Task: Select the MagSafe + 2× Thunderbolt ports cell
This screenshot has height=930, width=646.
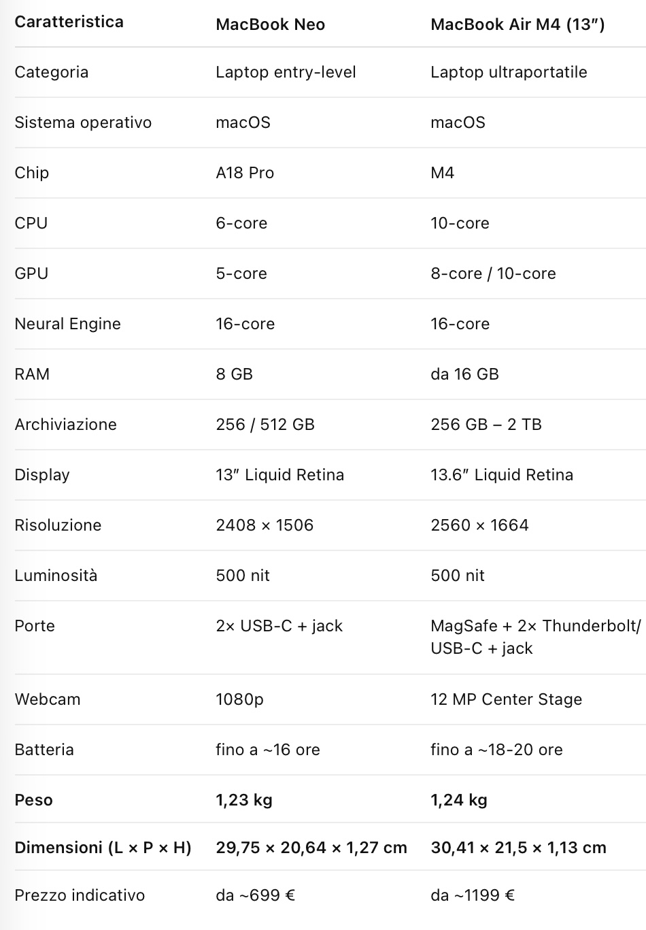Action: tap(535, 637)
